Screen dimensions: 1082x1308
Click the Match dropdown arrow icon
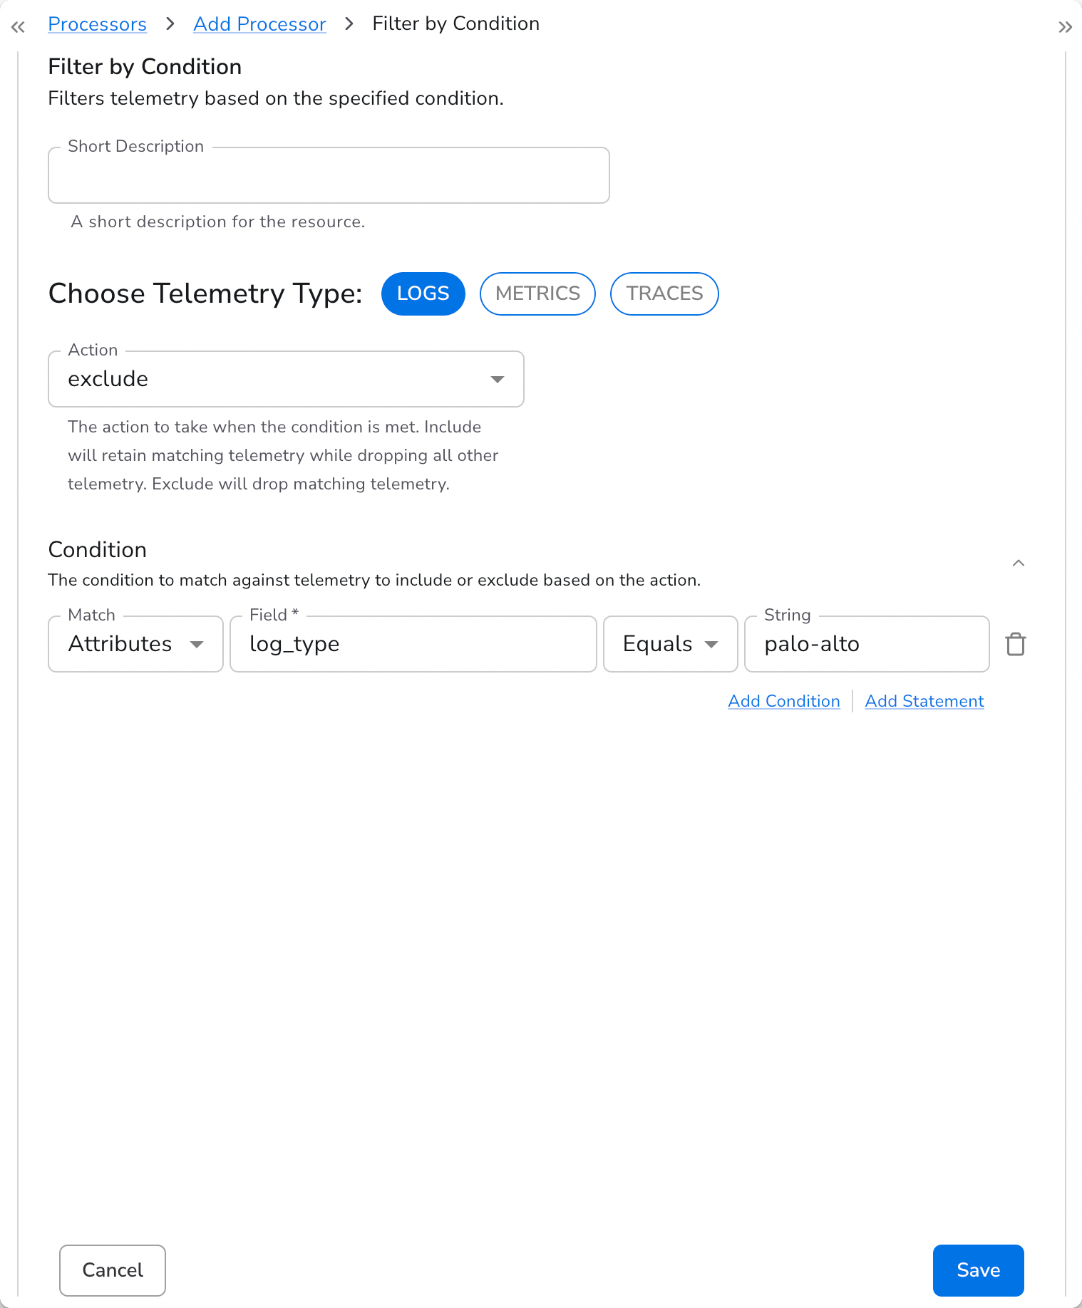197,644
